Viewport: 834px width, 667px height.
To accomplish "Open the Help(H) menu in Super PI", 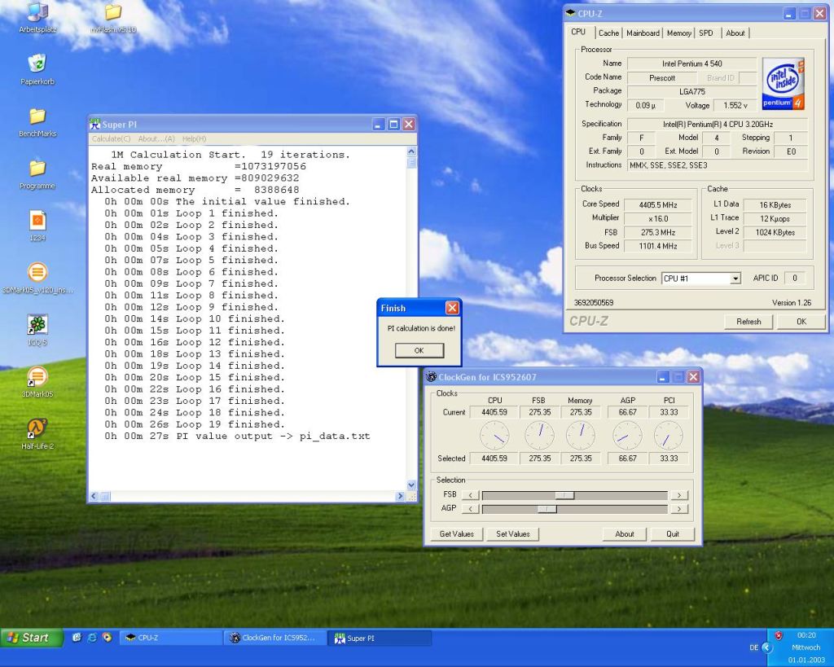I will [x=194, y=138].
